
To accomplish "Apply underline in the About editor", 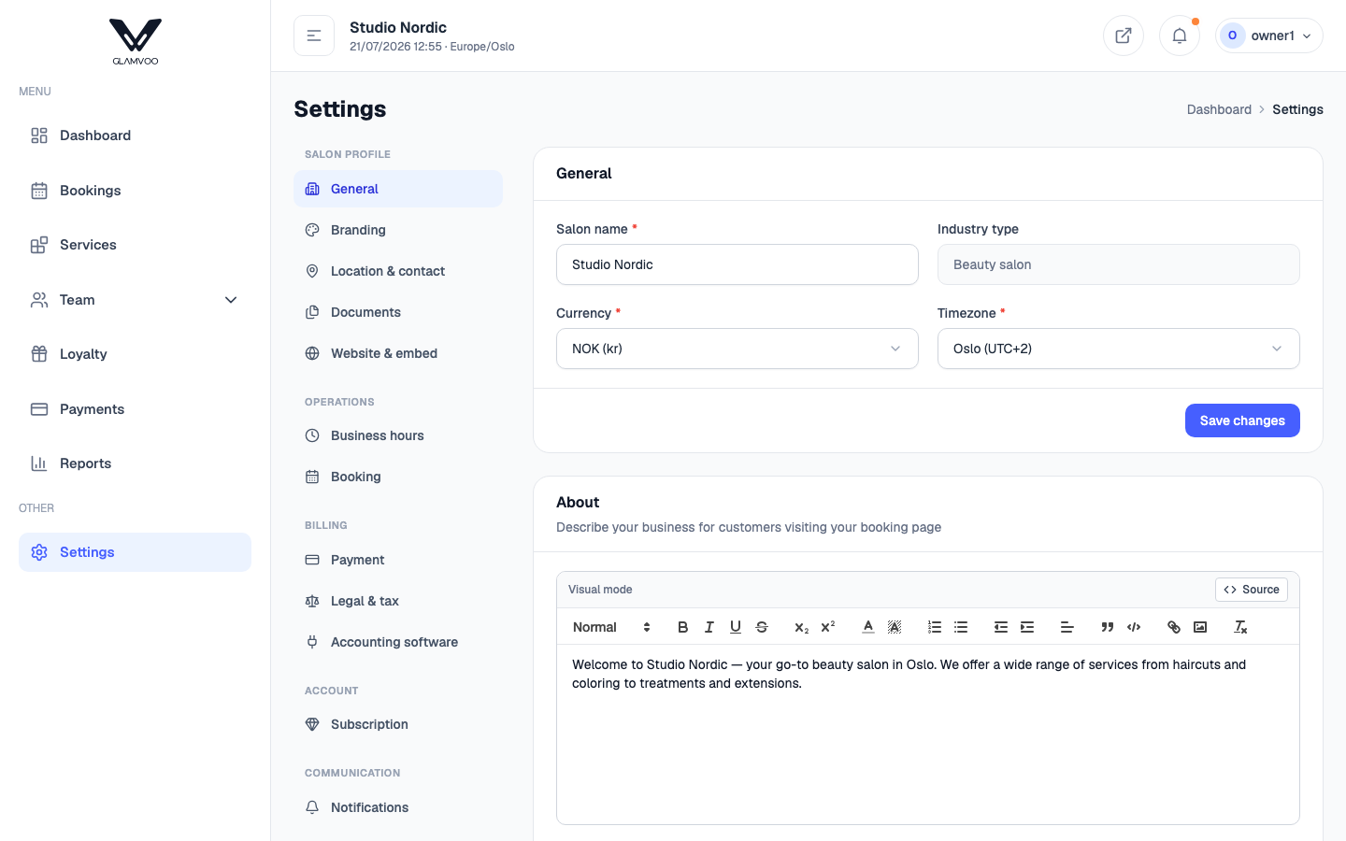I will (736, 627).
